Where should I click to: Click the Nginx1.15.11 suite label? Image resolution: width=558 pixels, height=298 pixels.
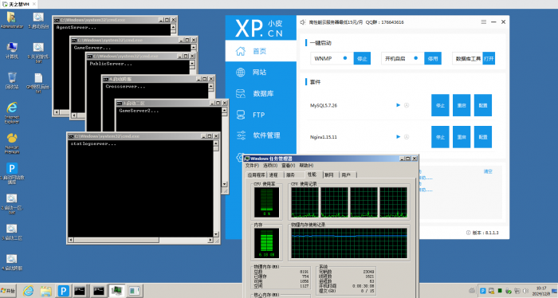[324, 137]
